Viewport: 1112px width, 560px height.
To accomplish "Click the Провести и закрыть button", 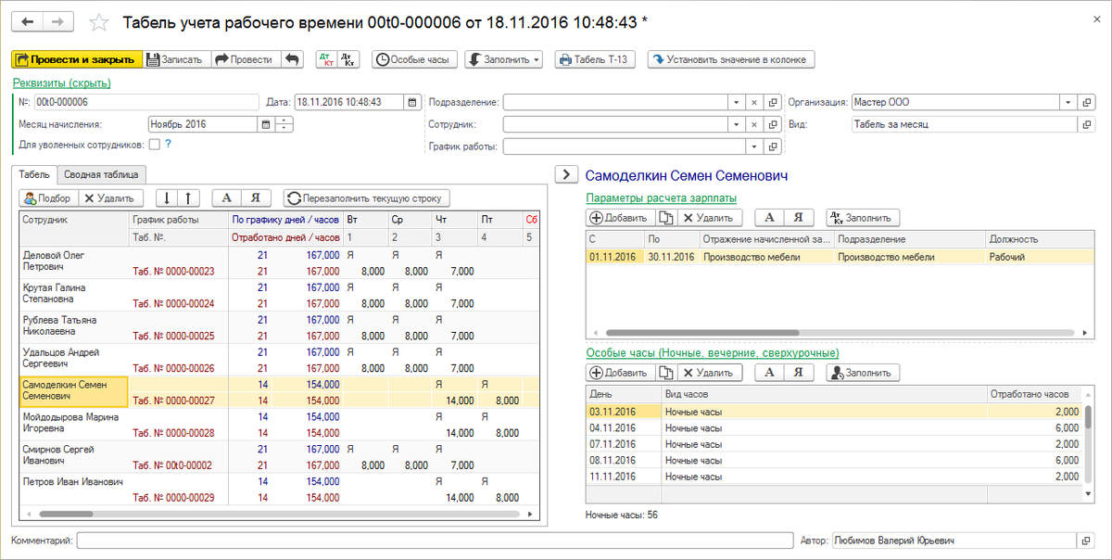I will [x=77, y=59].
